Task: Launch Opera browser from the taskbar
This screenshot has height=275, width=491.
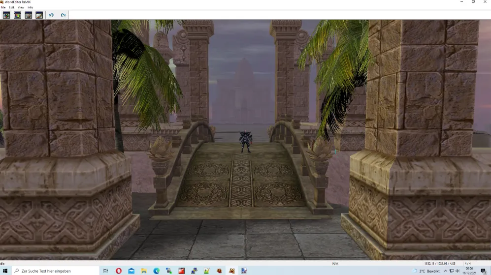Action: 118,271
